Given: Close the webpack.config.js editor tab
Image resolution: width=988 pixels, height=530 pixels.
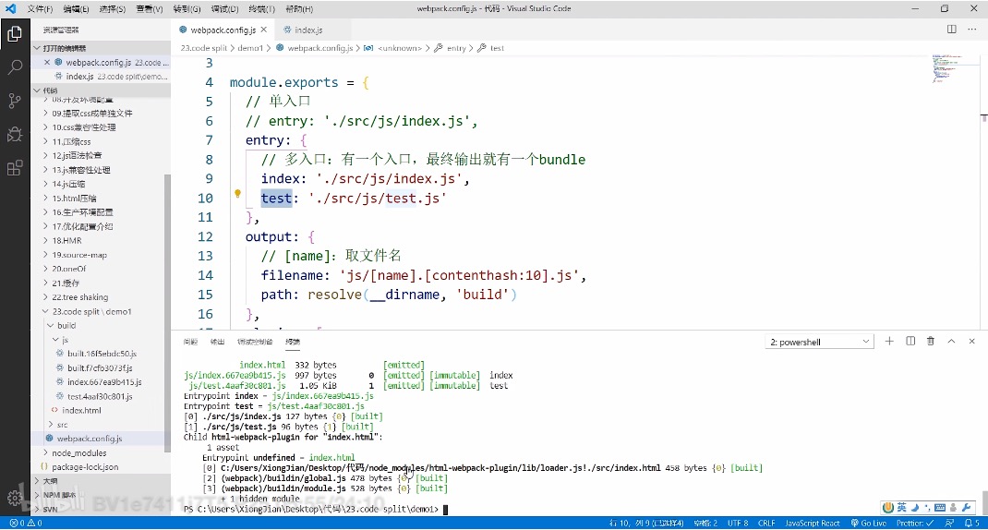Looking at the screenshot, I should (264, 30).
